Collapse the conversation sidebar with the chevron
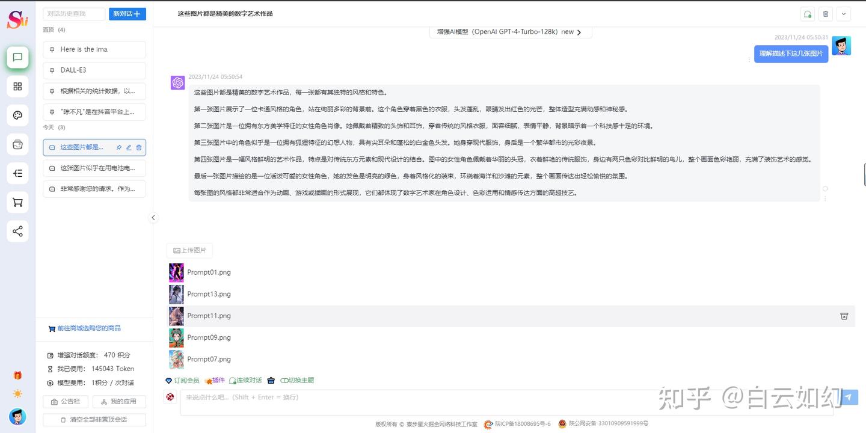Viewport: 866px width, 433px height. 153,218
